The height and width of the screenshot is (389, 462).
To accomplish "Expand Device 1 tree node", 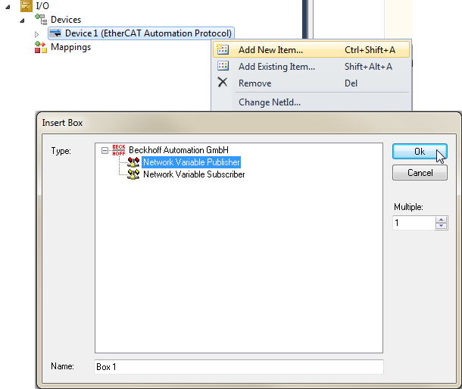I will [x=36, y=34].
